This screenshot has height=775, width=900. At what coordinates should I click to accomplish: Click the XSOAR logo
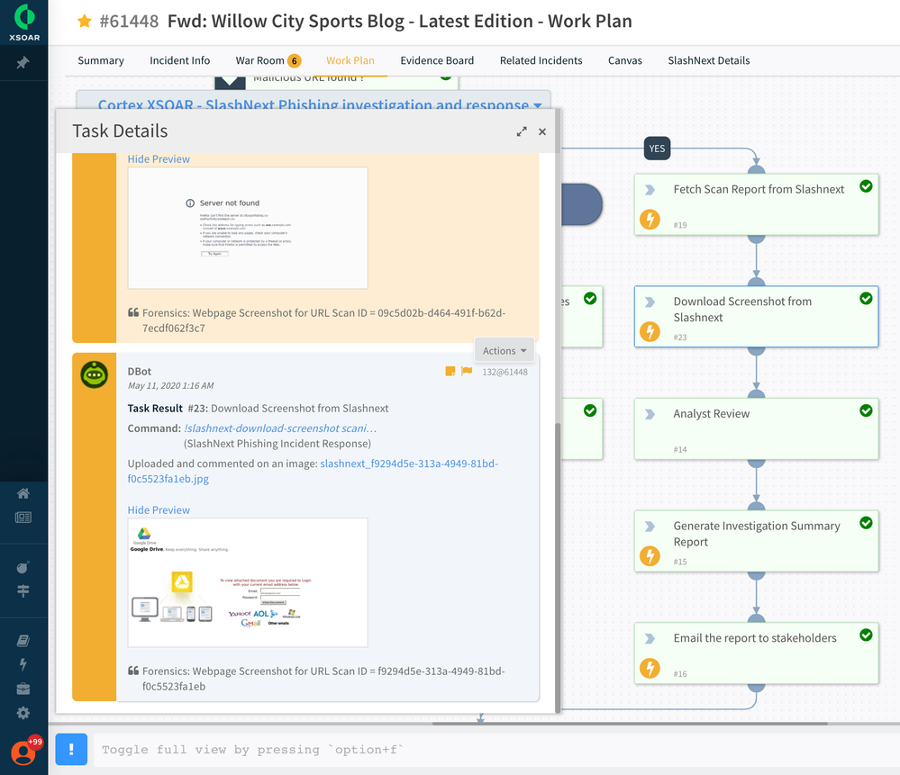pos(24,23)
